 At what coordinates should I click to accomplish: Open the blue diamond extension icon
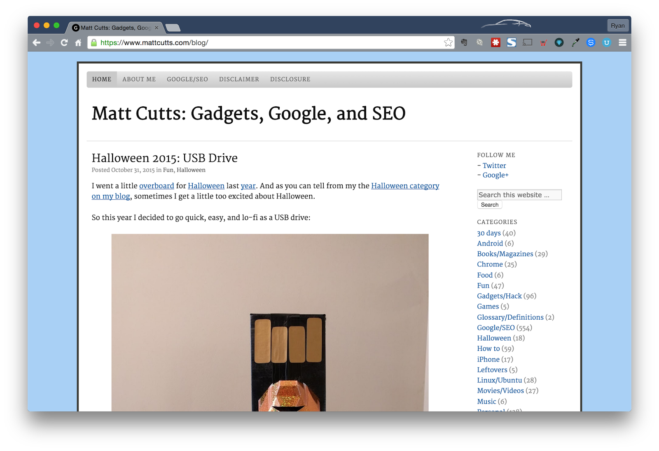[559, 42]
